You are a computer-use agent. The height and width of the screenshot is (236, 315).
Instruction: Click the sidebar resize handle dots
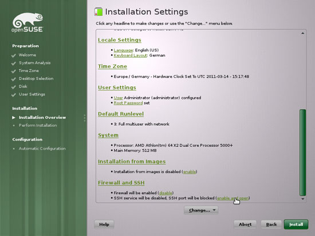pos(85,118)
